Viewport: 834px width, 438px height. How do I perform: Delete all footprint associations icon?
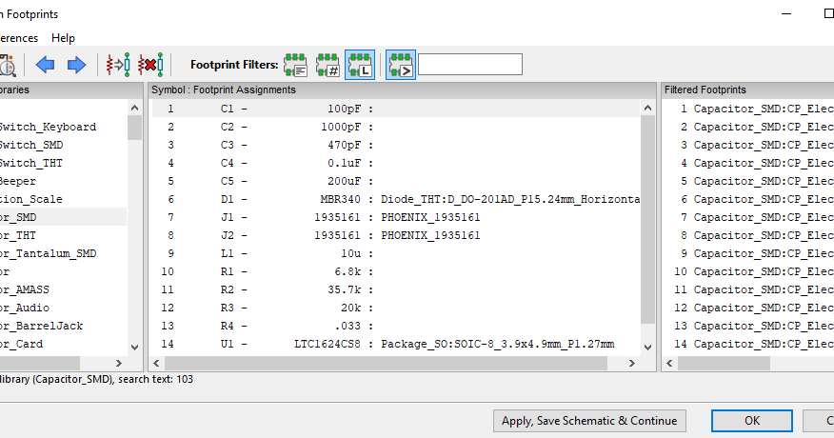click(150, 65)
